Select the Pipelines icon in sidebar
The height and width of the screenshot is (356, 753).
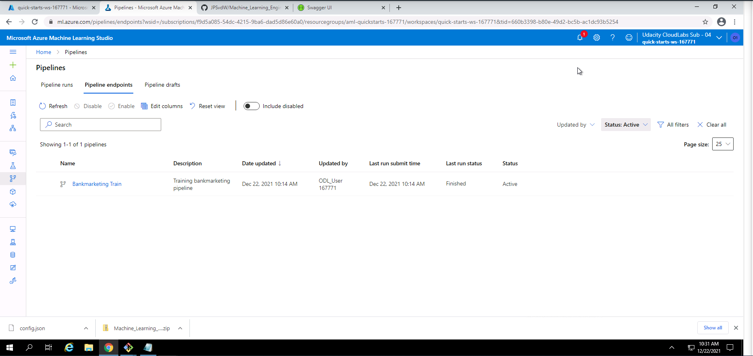coord(13,178)
